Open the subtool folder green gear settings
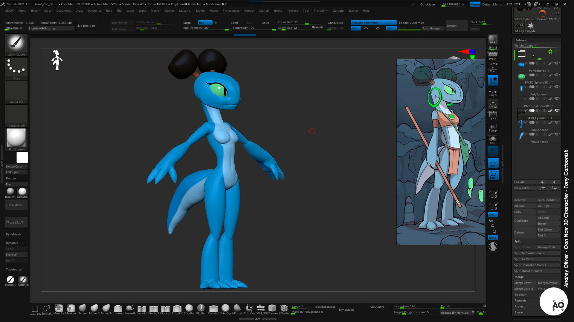The image size is (574, 322). click(x=550, y=52)
